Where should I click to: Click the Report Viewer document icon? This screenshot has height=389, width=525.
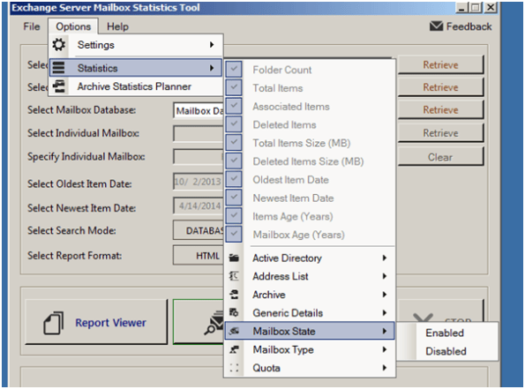pos(54,323)
